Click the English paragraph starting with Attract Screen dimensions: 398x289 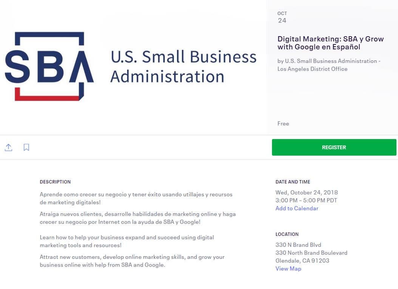pos(132,261)
